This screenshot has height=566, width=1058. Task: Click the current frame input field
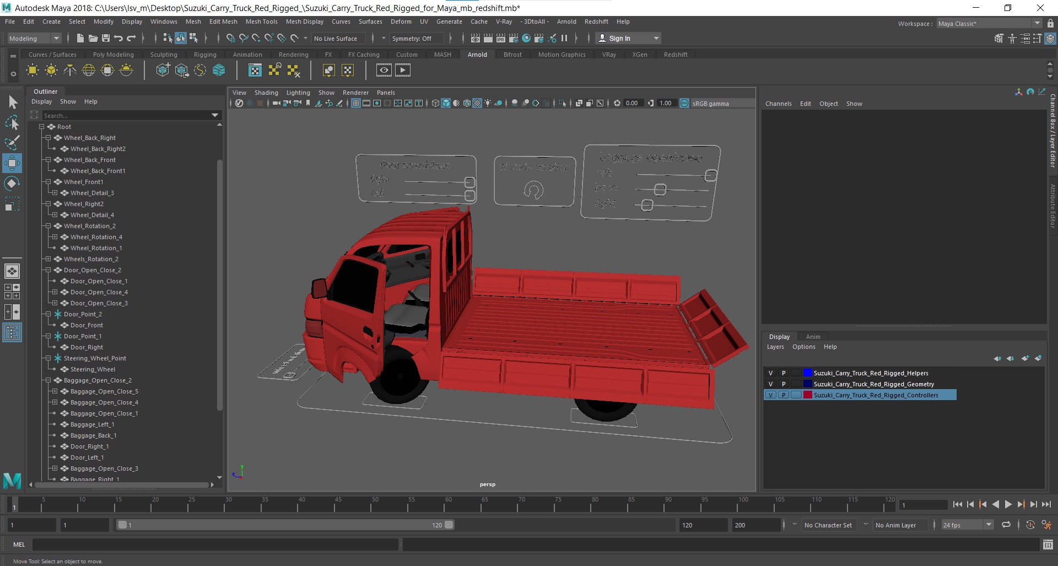(923, 505)
